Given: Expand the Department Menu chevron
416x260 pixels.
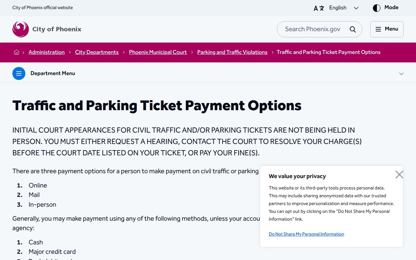Looking at the screenshot, I should (x=401, y=74).
